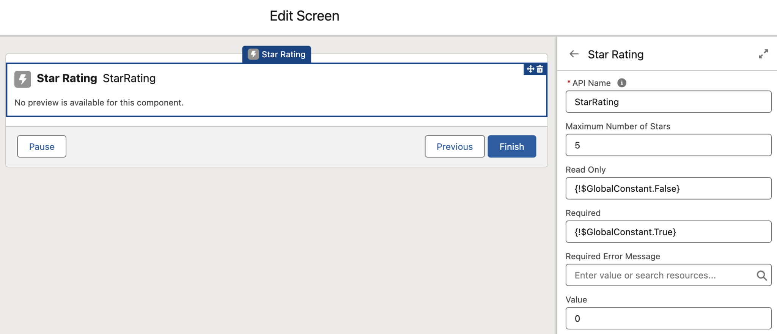Click the back arrow in Star Rating panel
The height and width of the screenshot is (334, 777).
tap(574, 54)
